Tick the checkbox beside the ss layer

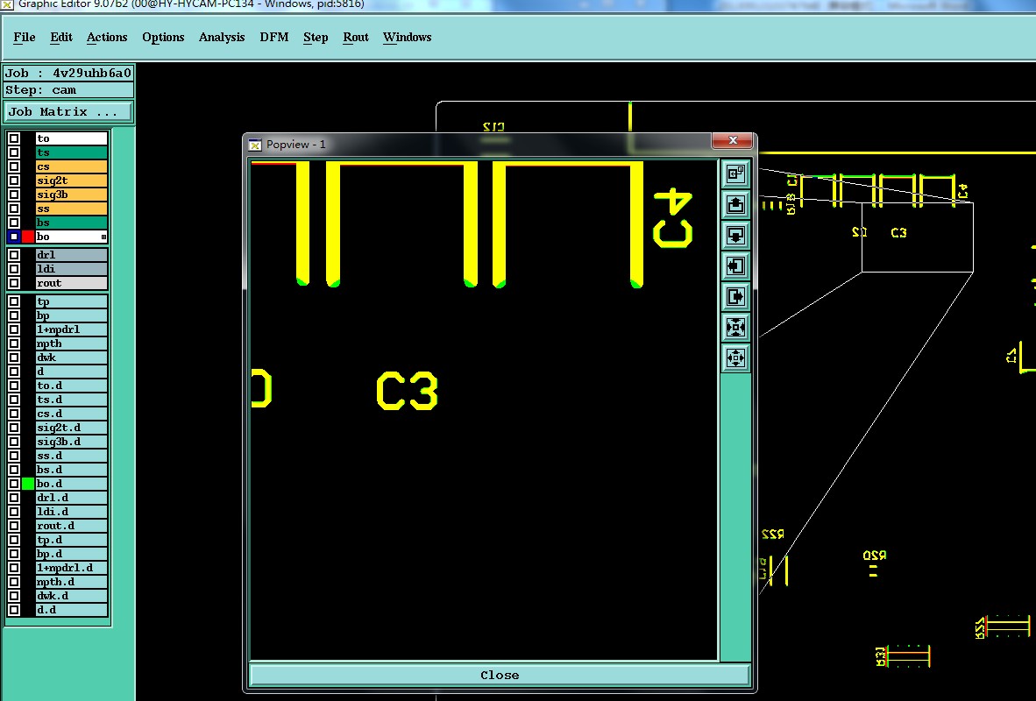pyautogui.click(x=14, y=209)
